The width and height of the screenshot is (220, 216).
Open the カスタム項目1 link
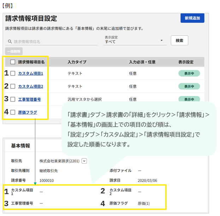tap(31, 73)
